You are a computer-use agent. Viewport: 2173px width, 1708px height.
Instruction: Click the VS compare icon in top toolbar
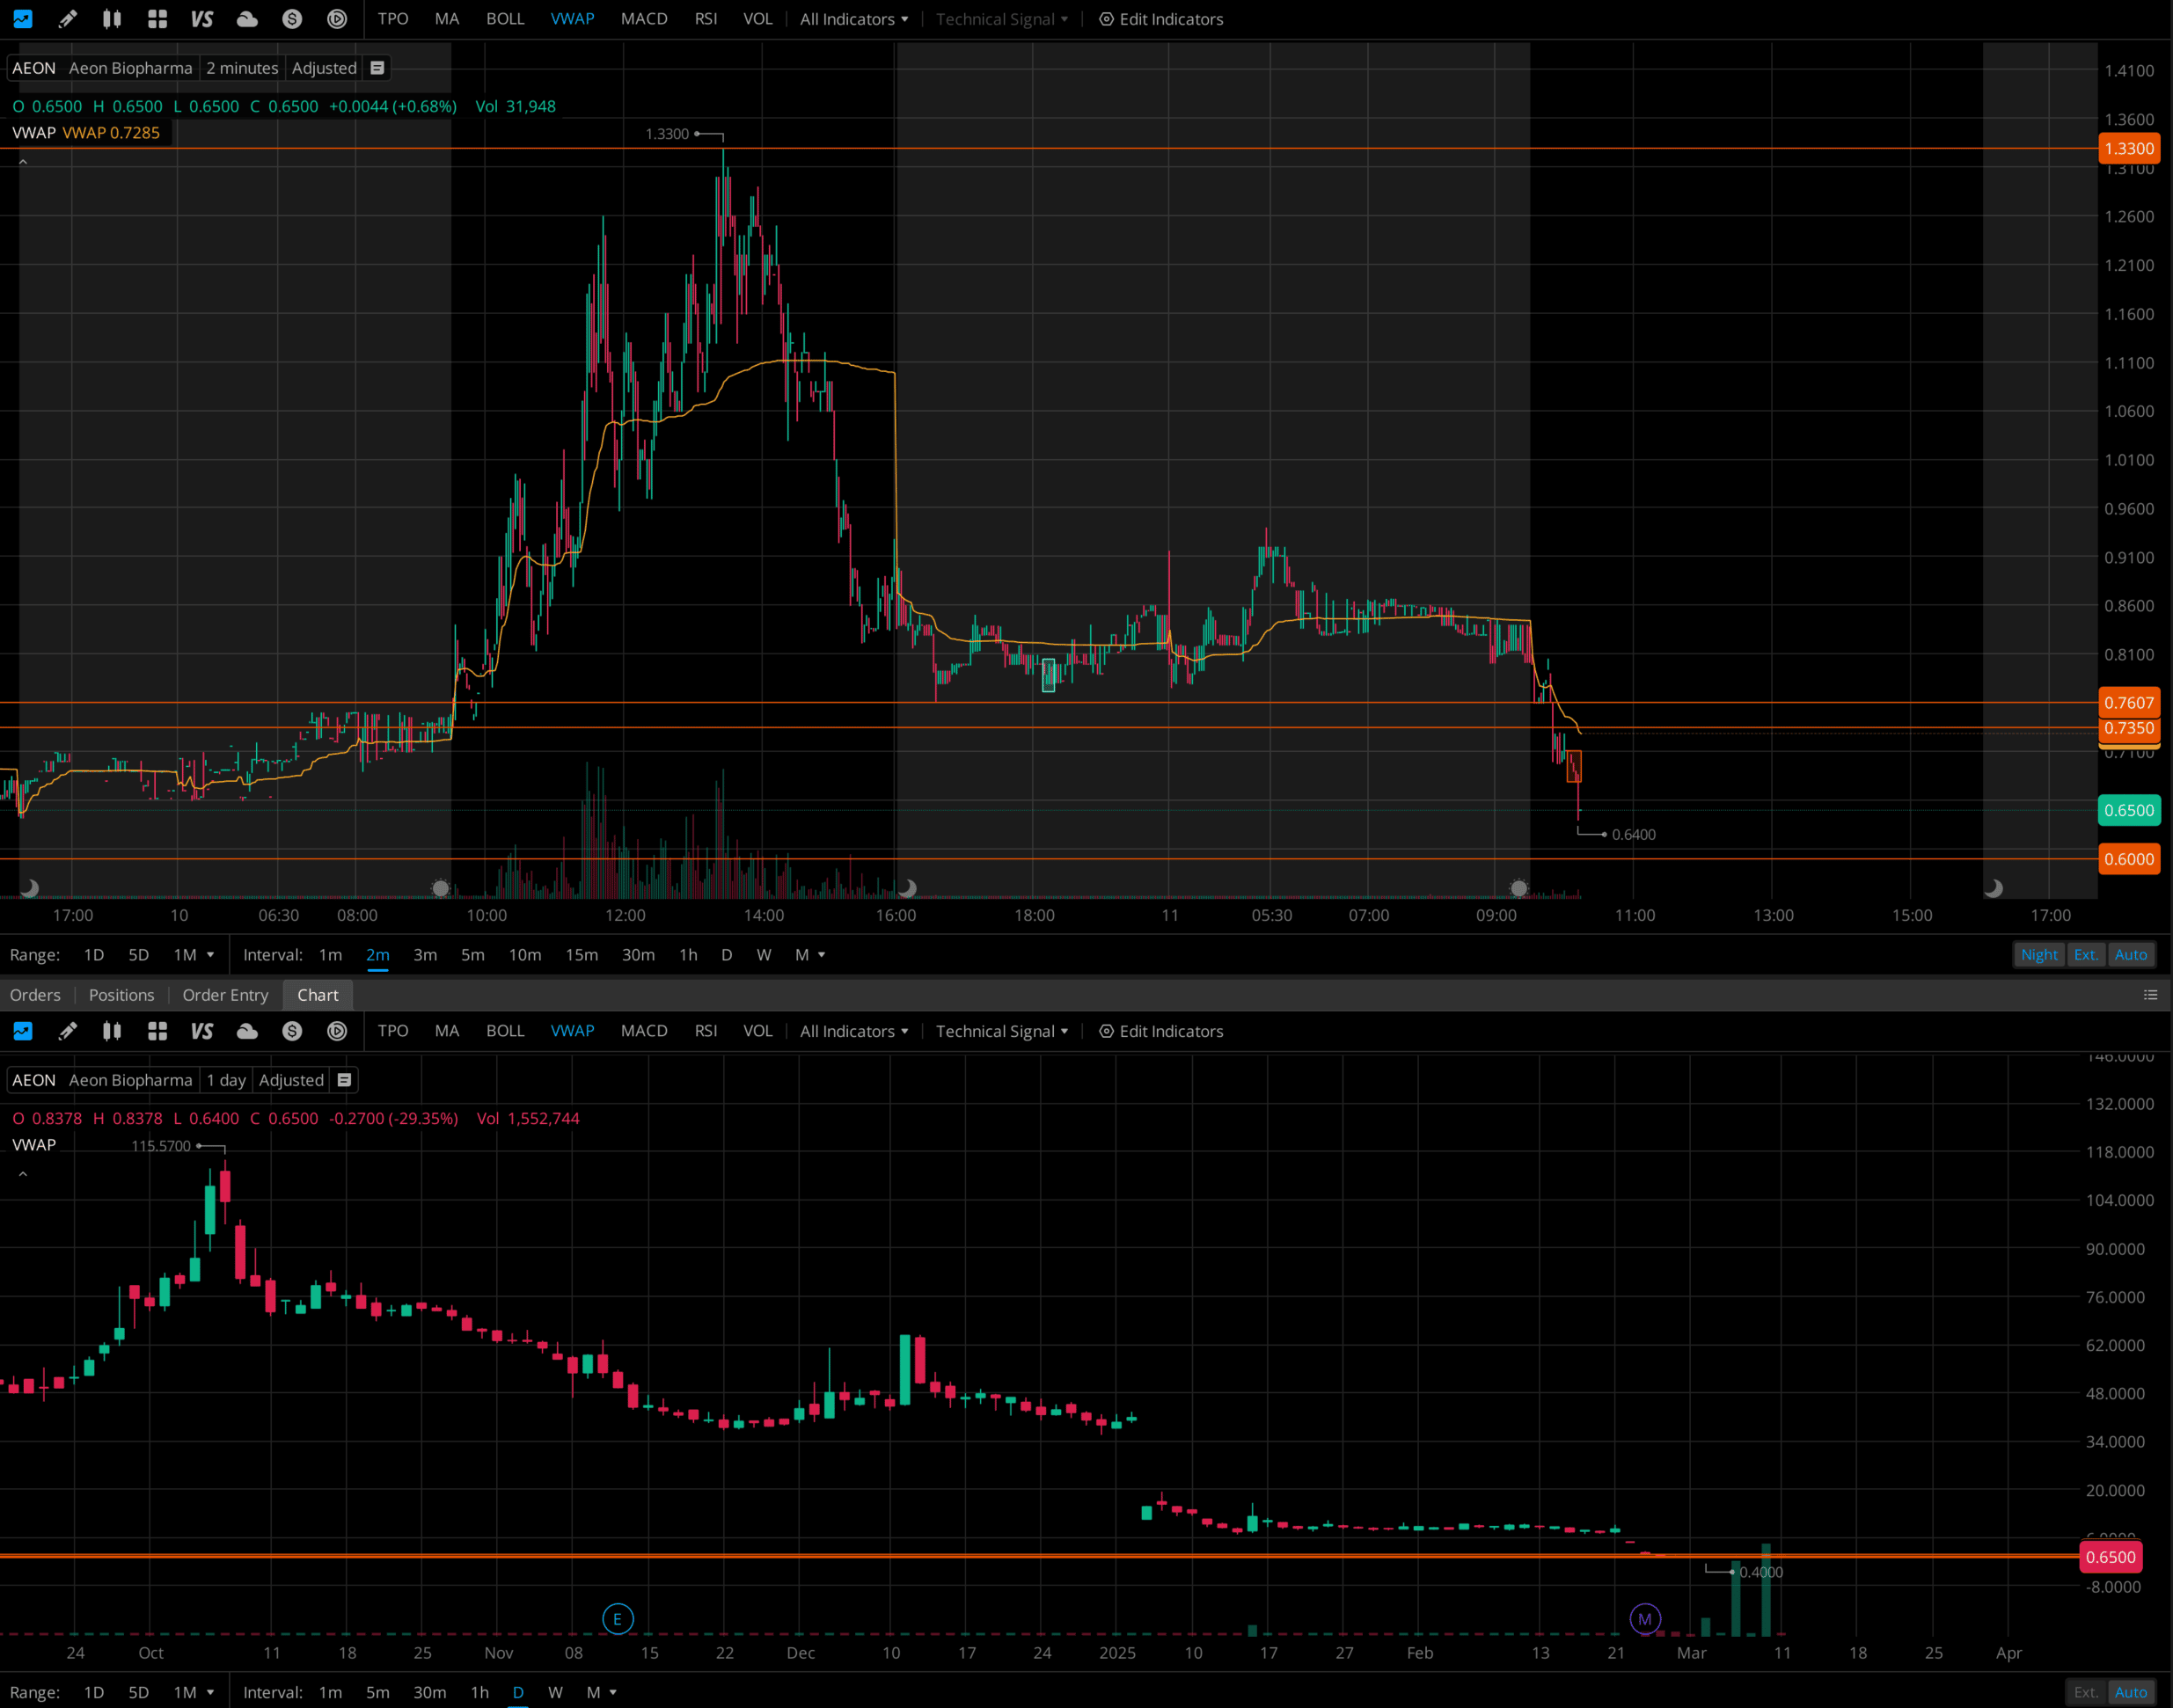coord(202,19)
